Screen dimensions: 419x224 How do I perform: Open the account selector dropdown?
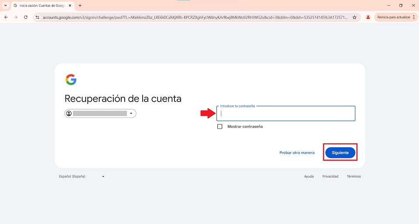(100, 113)
